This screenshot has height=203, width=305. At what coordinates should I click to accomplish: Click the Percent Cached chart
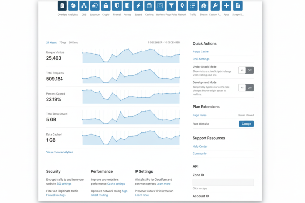[131, 97]
